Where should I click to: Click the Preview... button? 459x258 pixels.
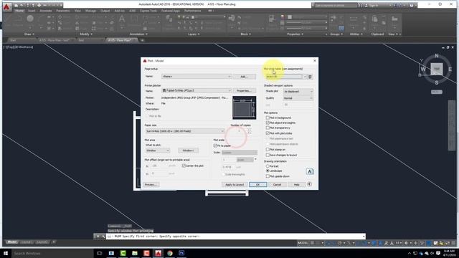tap(151, 185)
